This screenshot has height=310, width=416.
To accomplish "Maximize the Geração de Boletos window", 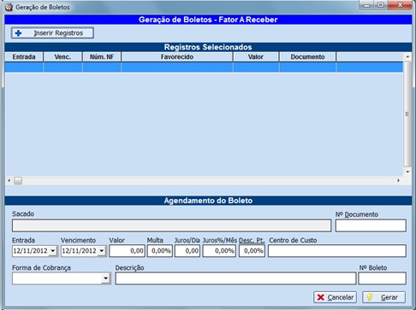I will pos(381,5).
